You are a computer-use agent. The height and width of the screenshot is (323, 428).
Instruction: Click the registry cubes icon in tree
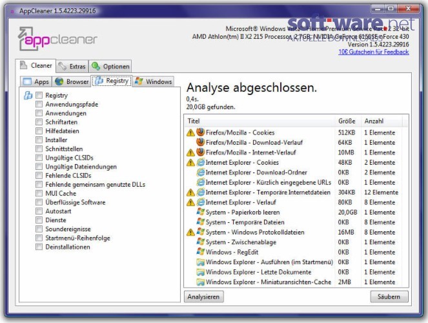[28, 96]
